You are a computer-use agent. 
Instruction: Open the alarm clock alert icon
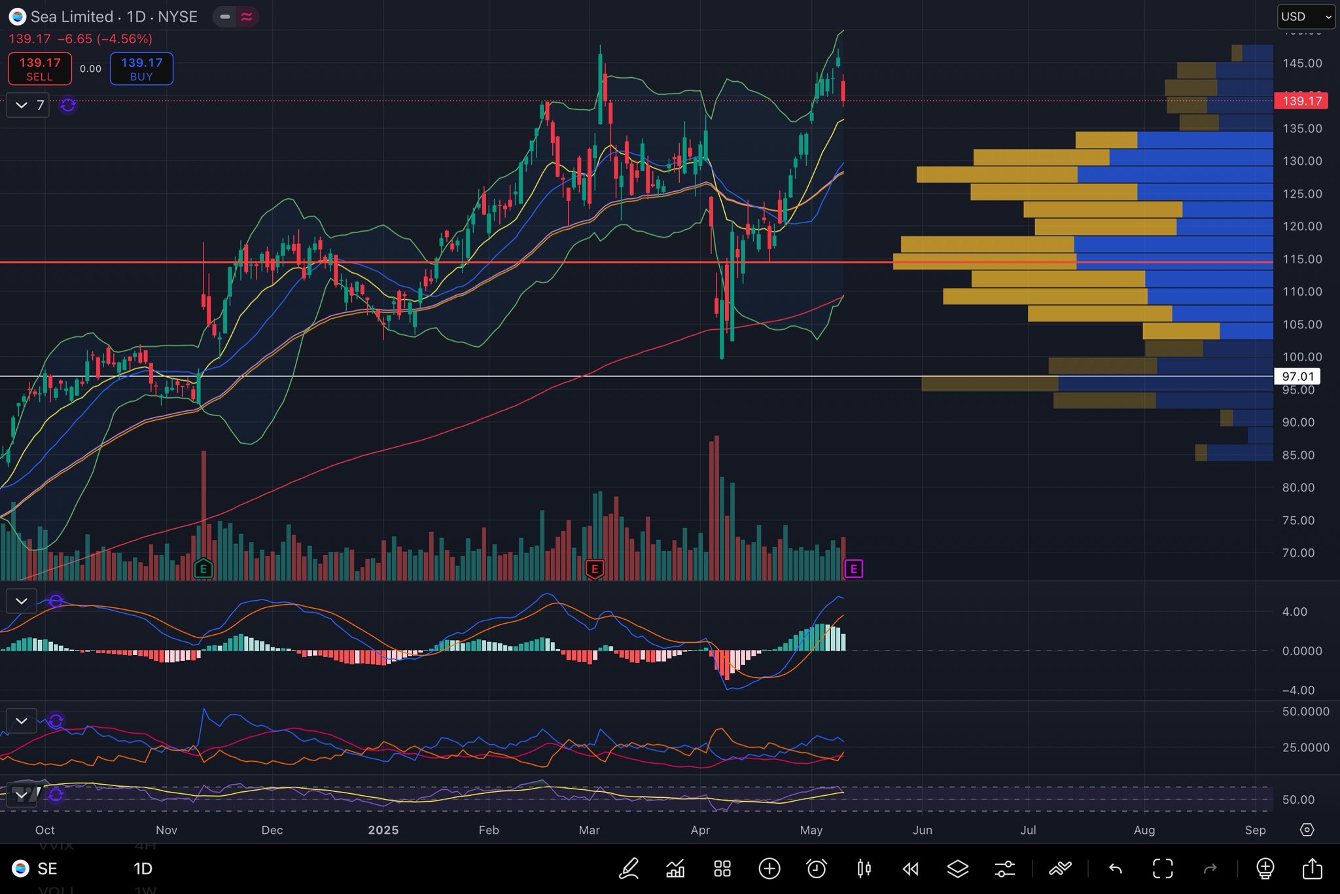[817, 868]
